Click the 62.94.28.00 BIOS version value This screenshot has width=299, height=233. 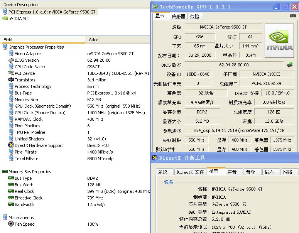pos(99,60)
